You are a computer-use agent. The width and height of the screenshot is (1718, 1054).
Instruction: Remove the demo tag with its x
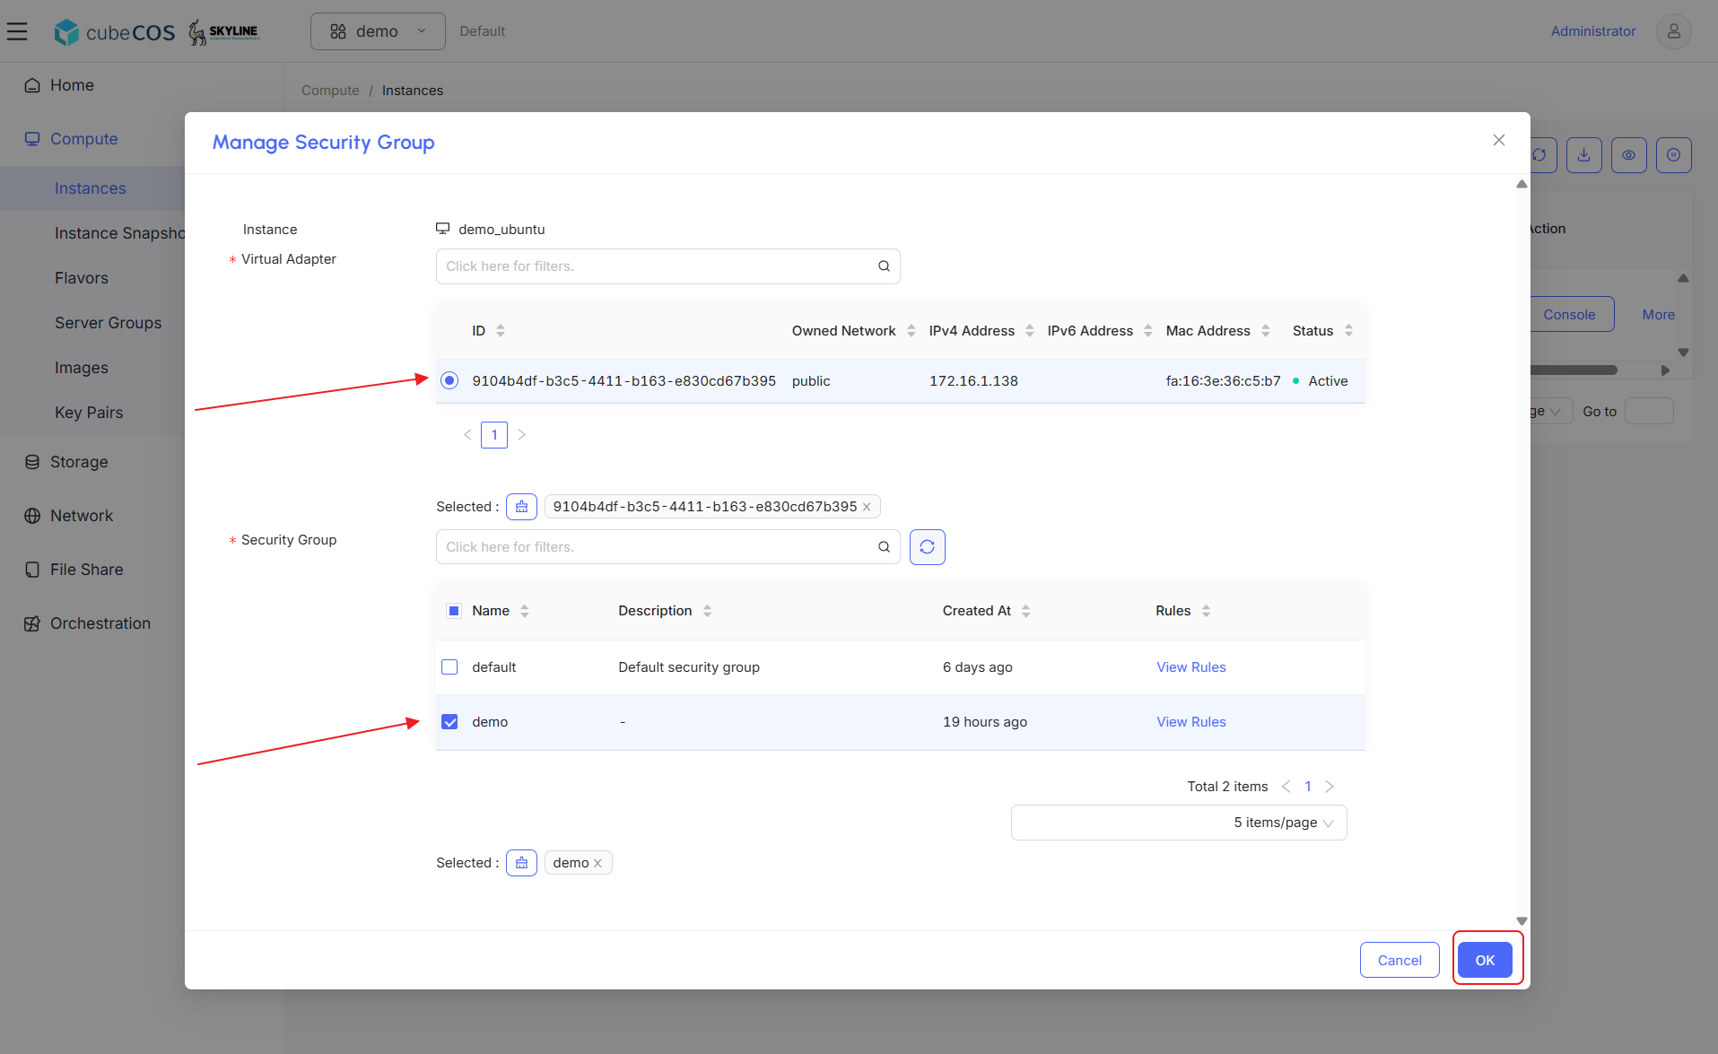597,863
